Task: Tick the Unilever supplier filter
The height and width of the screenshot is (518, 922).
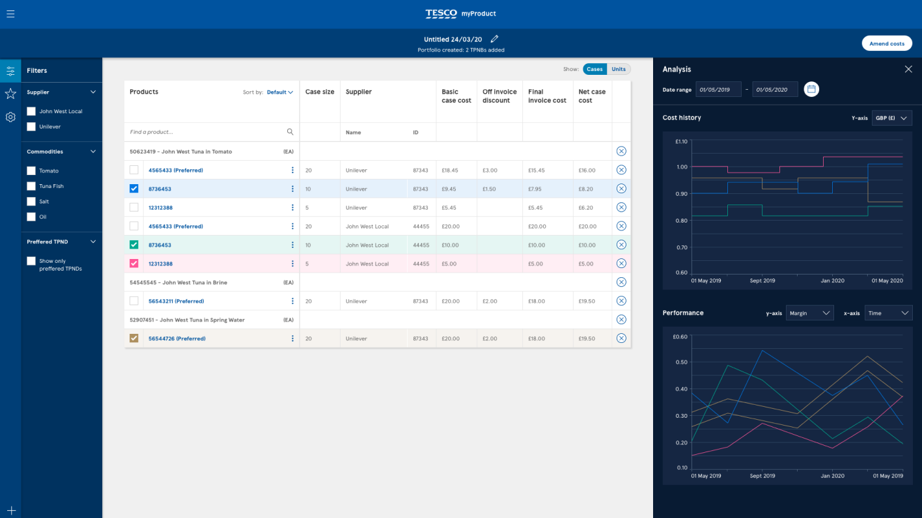Action: tap(31, 127)
